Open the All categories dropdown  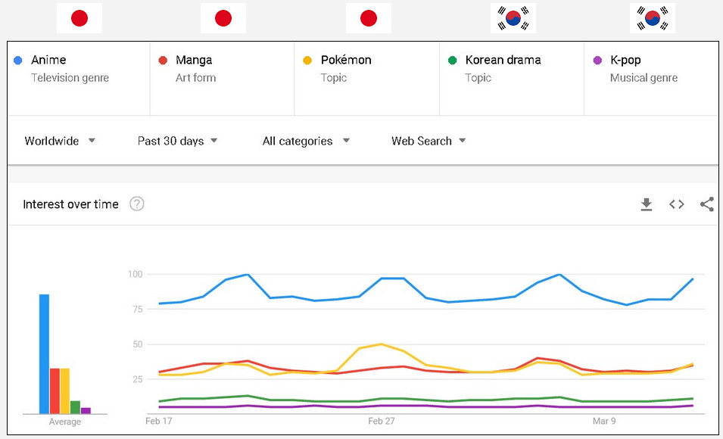306,141
